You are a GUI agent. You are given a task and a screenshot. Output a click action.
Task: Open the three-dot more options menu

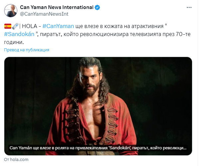(189, 8)
